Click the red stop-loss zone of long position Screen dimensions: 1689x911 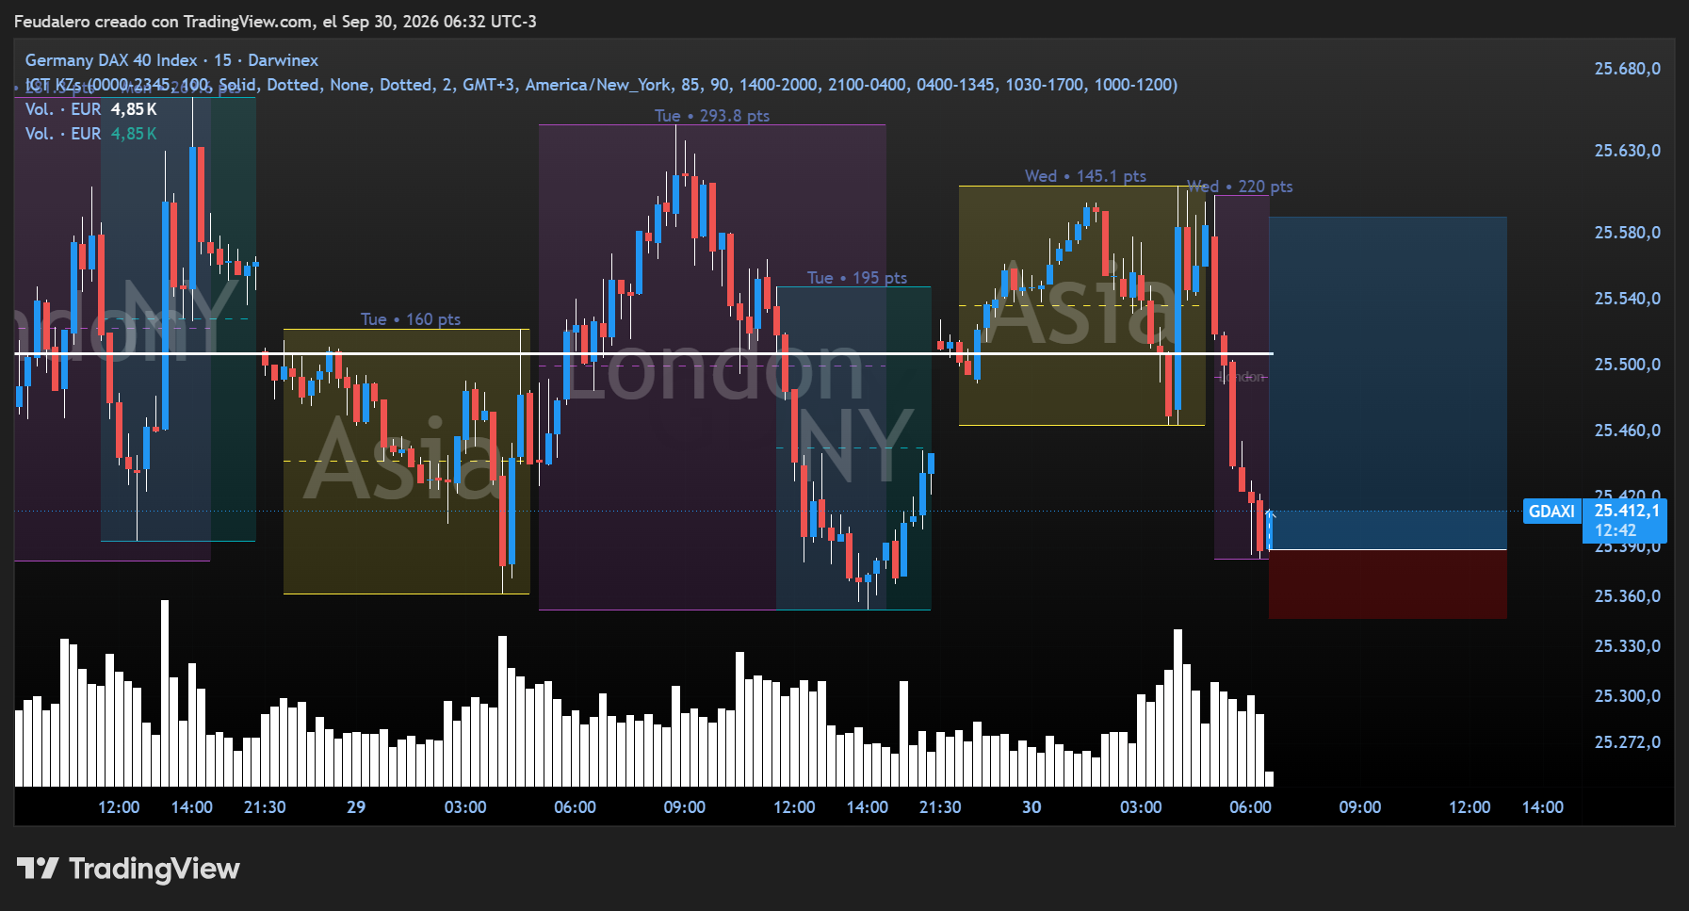coord(1388,584)
